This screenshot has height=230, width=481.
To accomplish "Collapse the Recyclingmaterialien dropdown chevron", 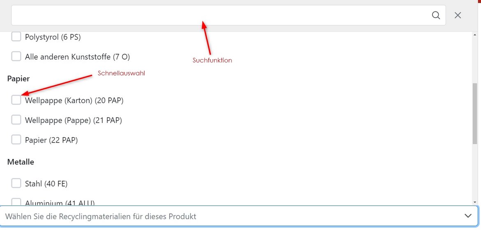I will coord(468,216).
